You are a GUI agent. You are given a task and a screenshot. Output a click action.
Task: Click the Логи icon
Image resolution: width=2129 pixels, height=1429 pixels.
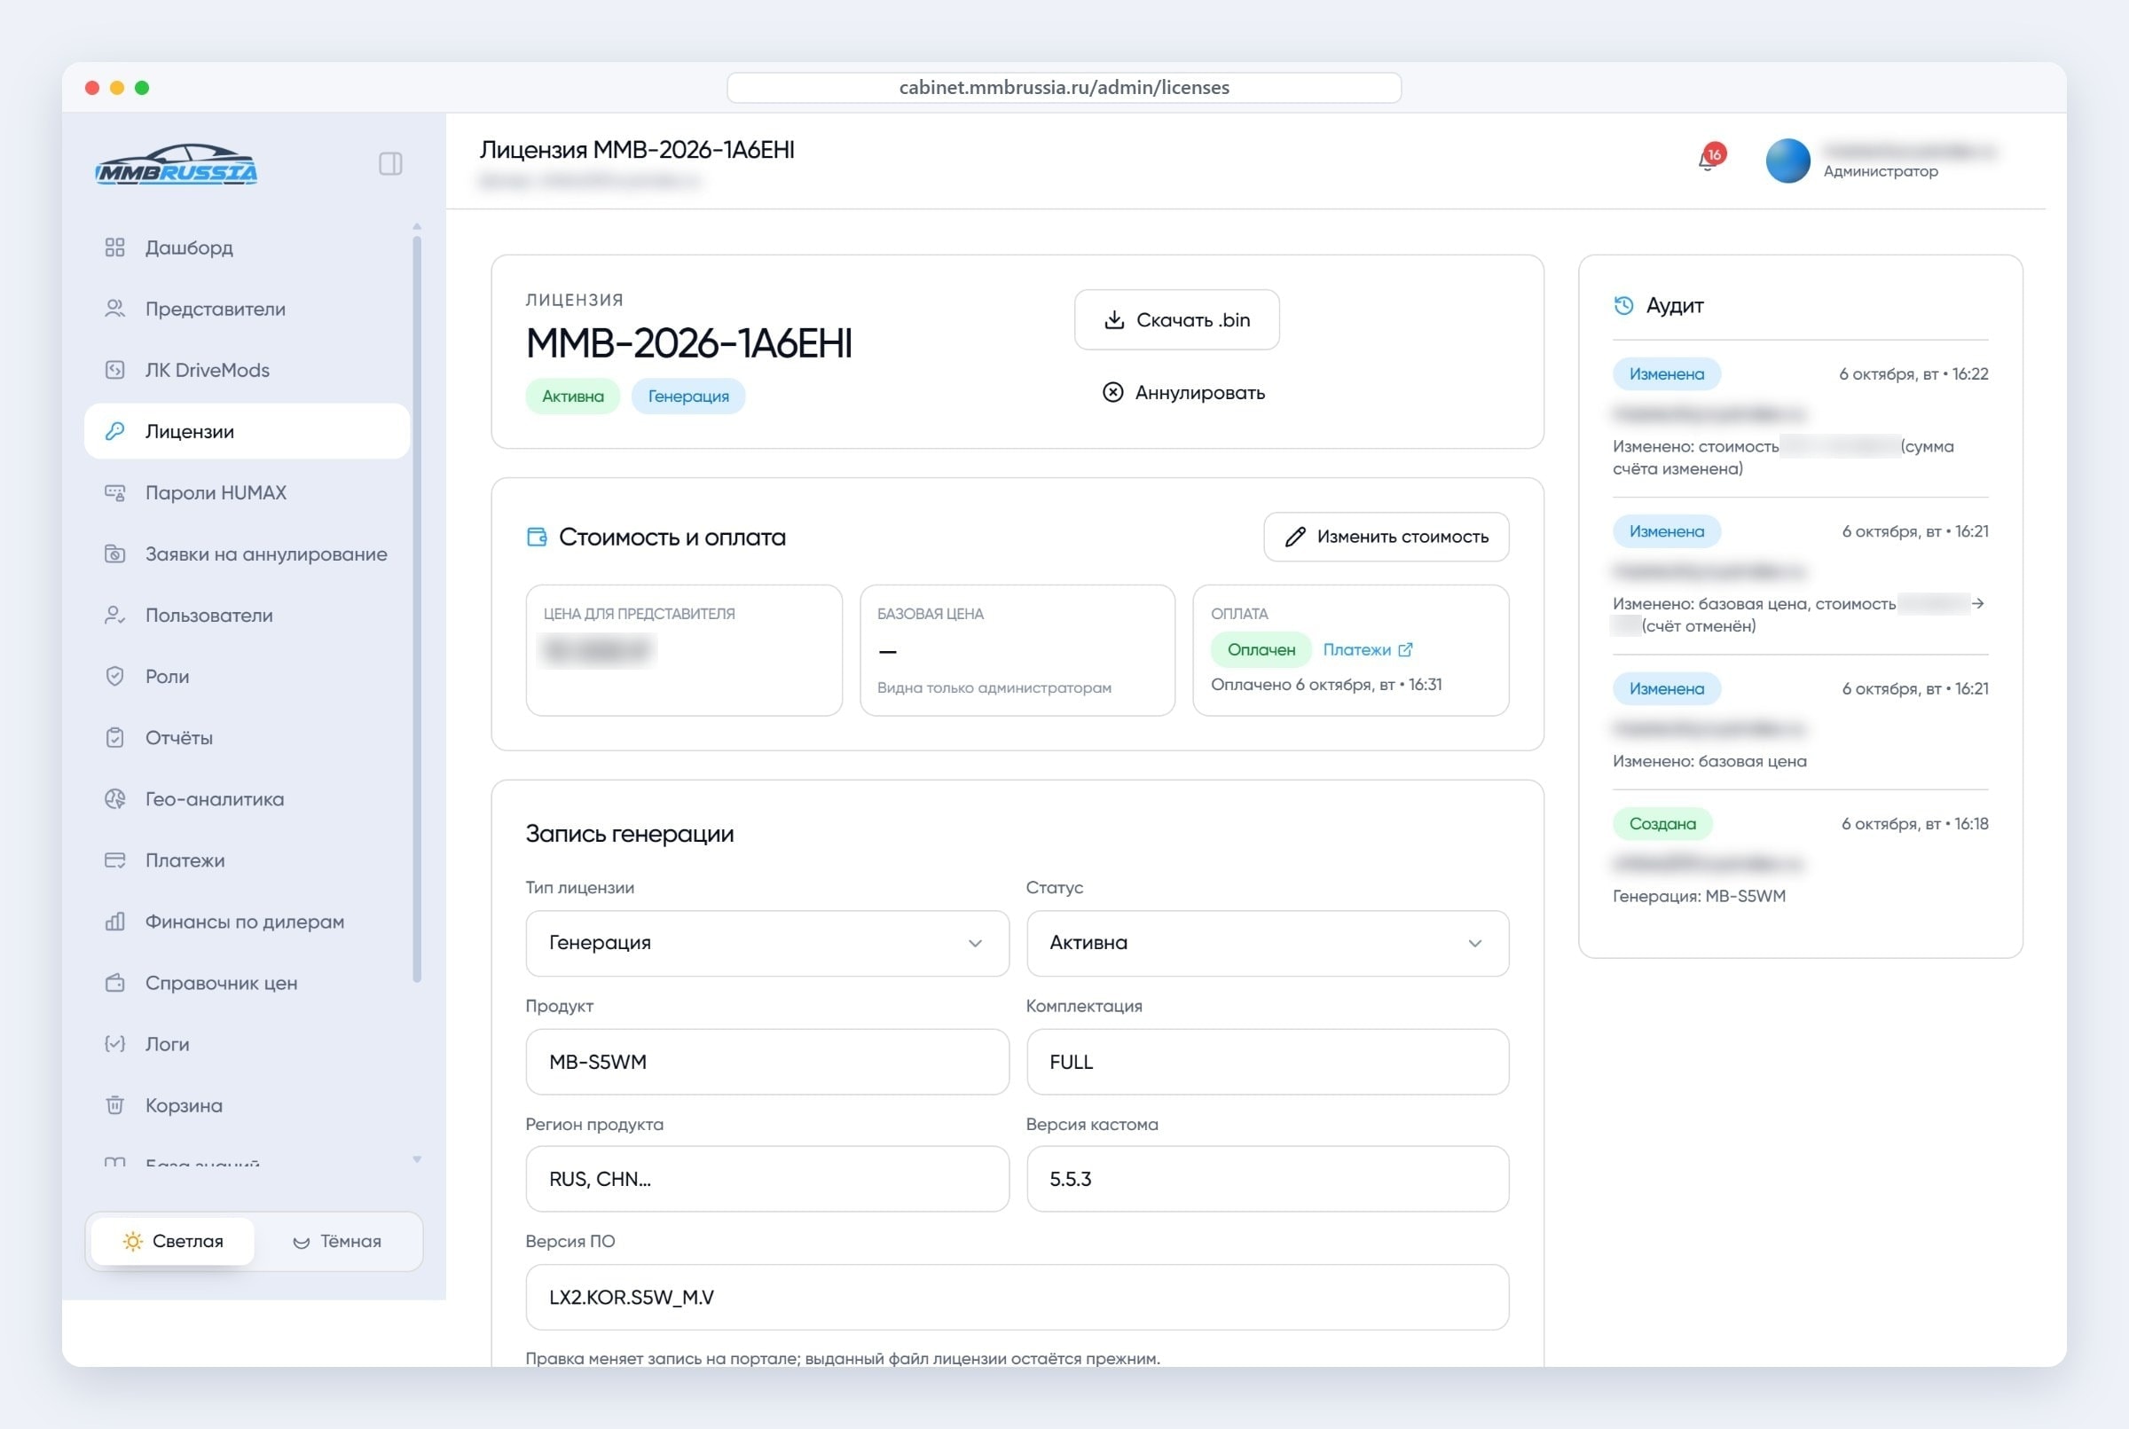tap(114, 1043)
